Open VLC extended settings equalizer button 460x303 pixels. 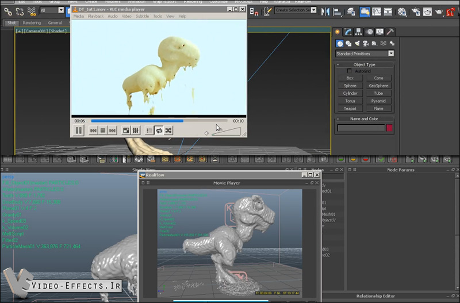click(136, 131)
